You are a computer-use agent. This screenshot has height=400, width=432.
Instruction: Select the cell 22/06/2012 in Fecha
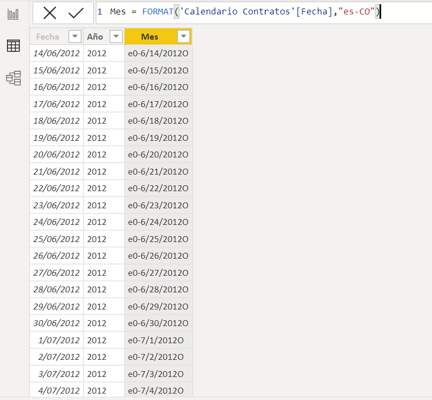56,188
